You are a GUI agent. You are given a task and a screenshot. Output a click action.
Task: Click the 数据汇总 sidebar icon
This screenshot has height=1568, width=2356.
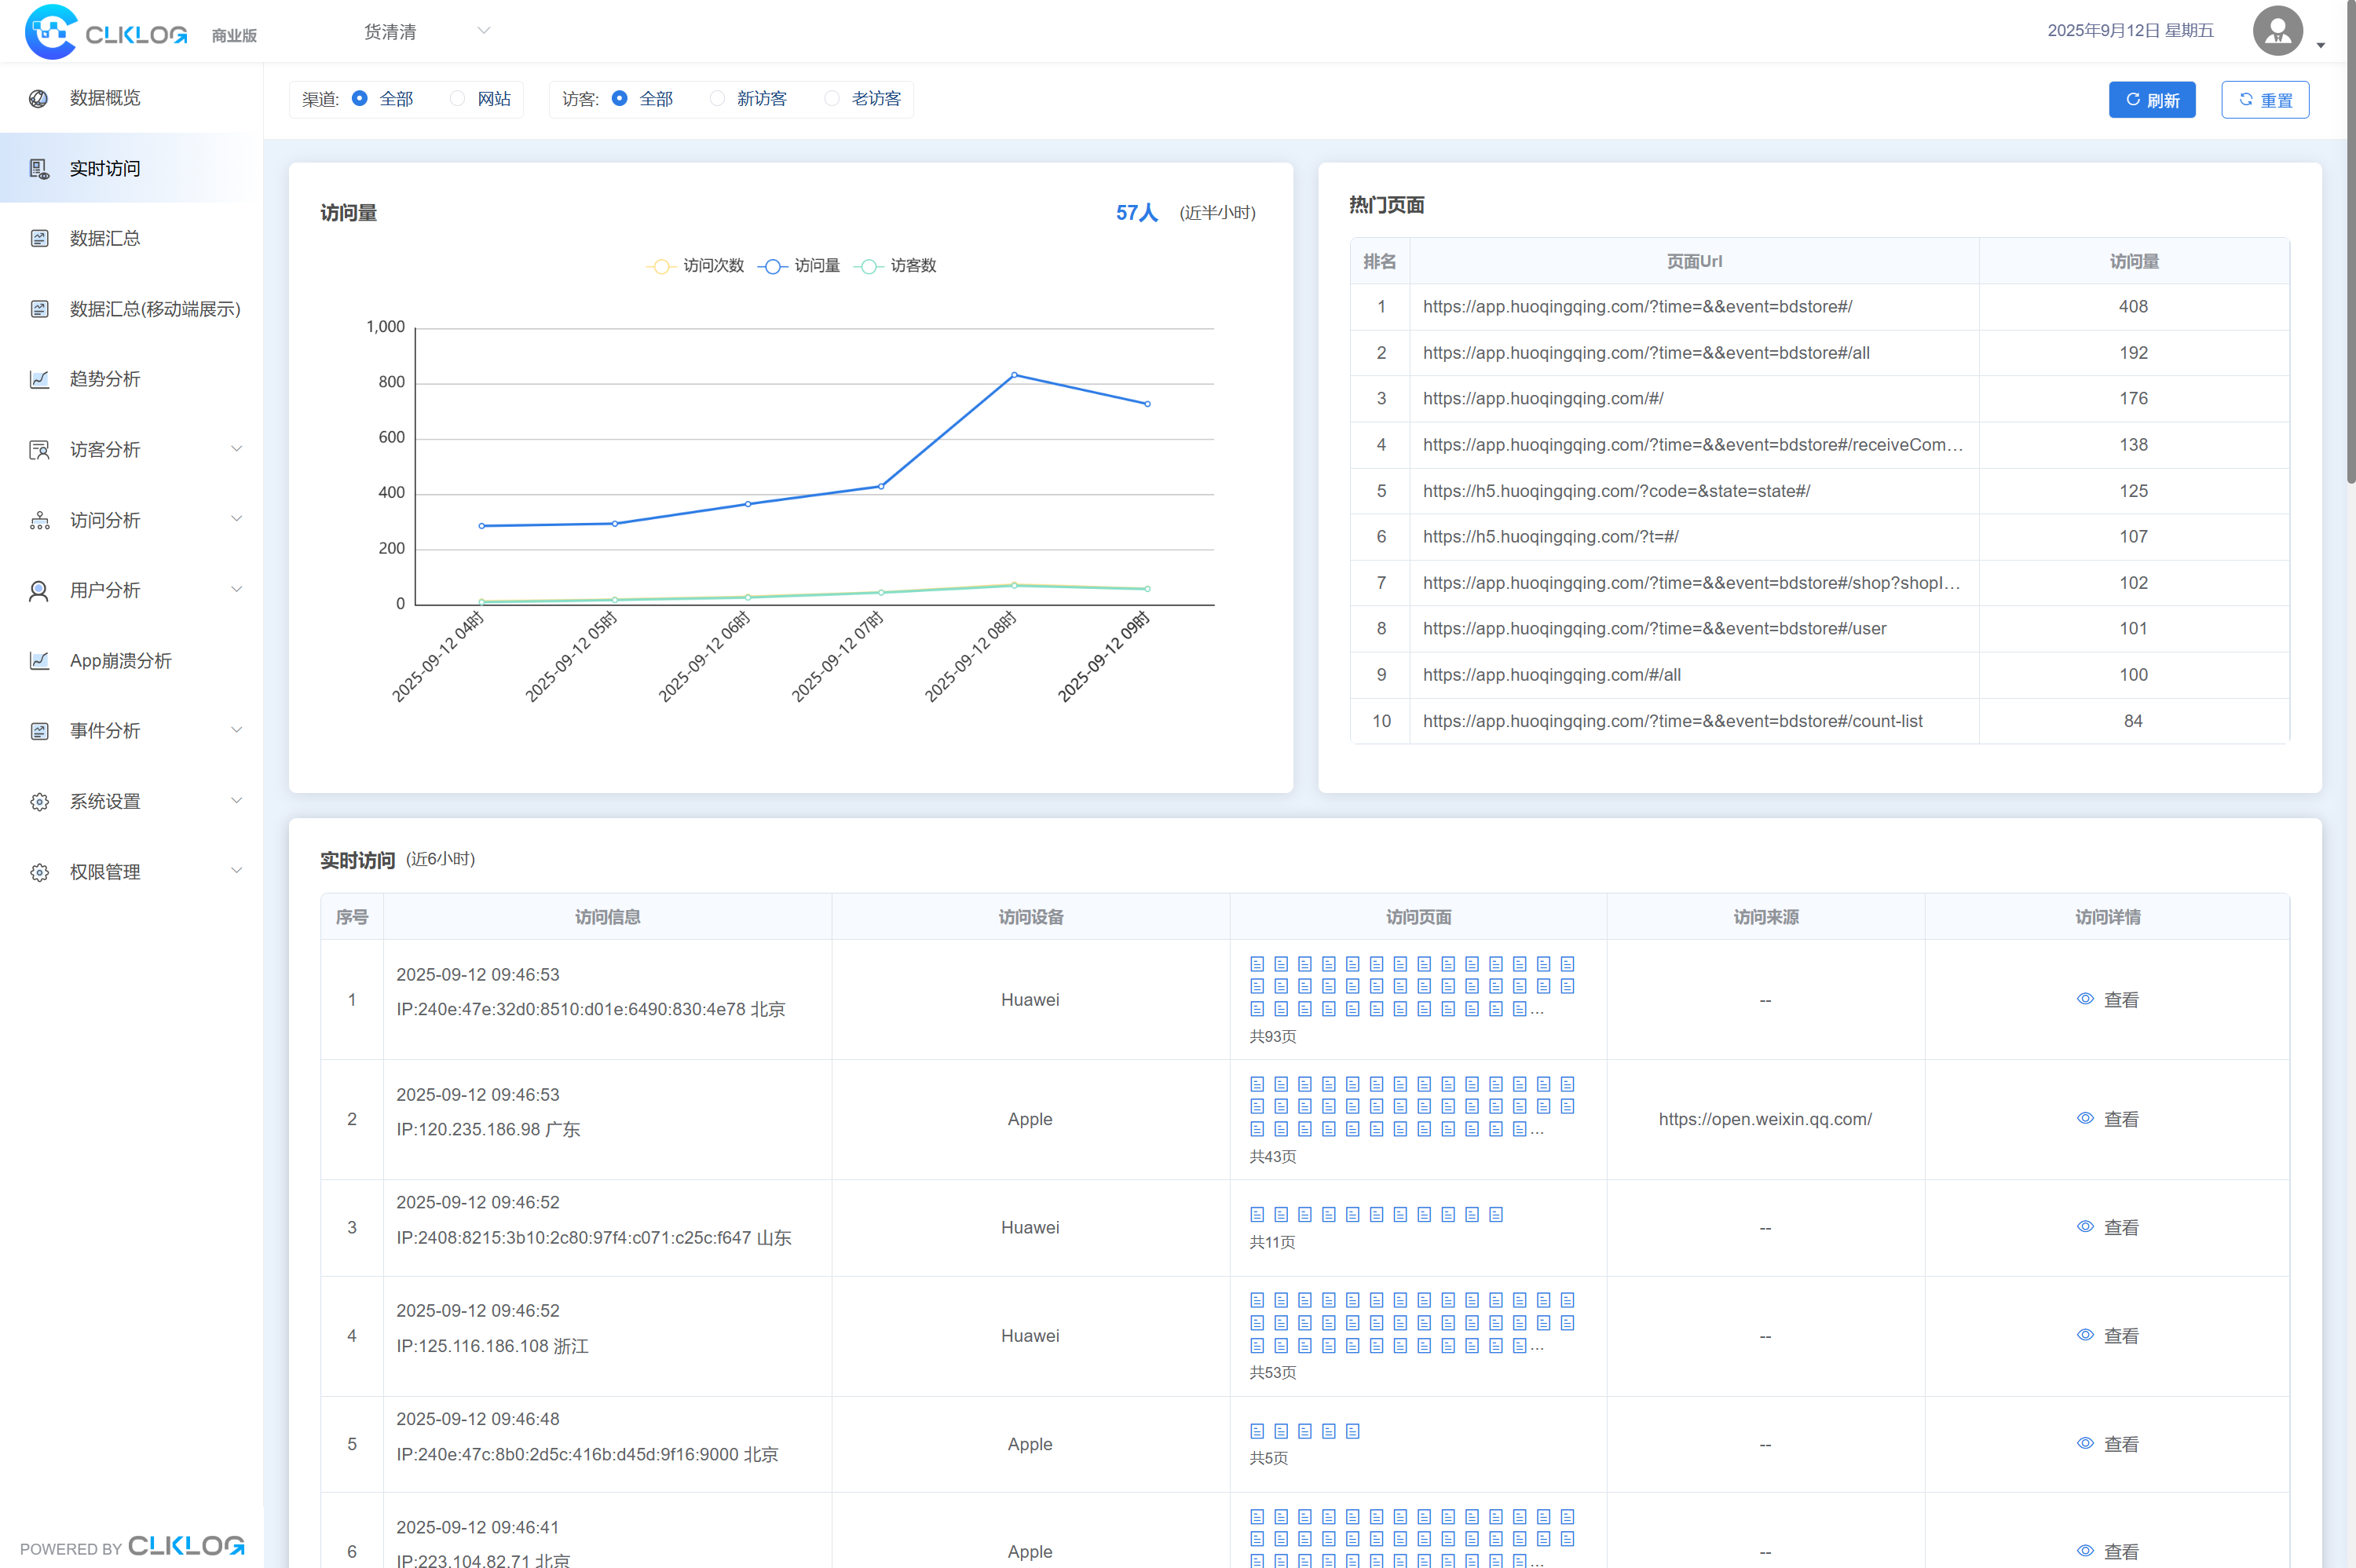[x=39, y=238]
